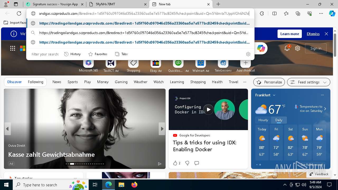
Task: Toggle split screen icon in toolbar
Action: pyautogui.click(x=274, y=13)
